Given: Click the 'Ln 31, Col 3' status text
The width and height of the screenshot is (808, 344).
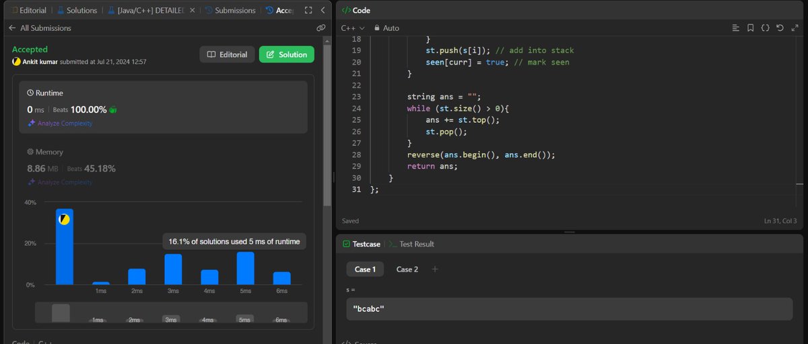Looking at the screenshot, I should click(x=780, y=220).
